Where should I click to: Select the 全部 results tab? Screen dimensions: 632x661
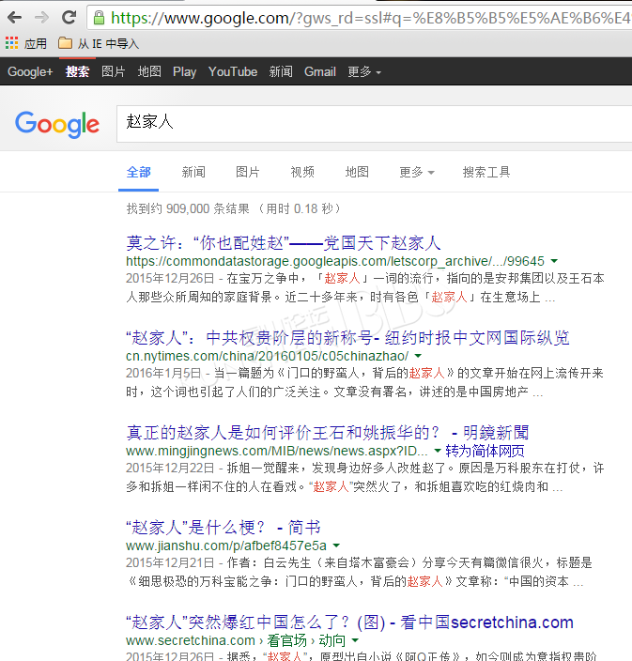[x=138, y=172]
